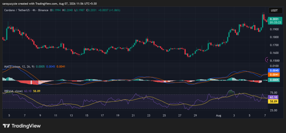Click the blue 0.0045 MACD axis tag
Screen dimensions: 286x133
point(274,71)
